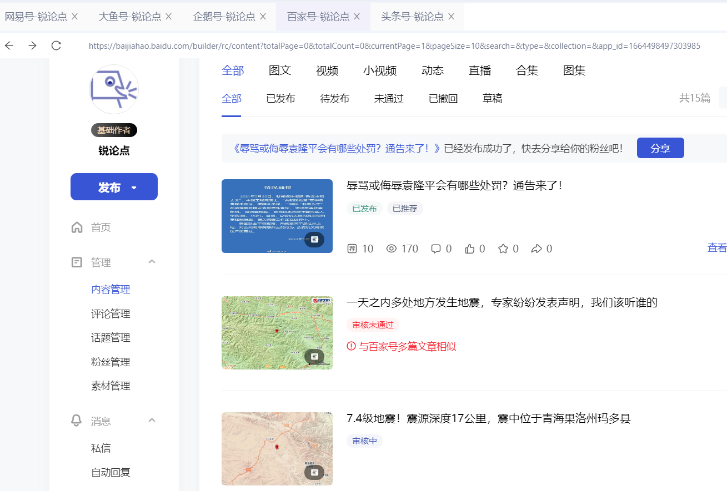Click the star favorite icon on published article
727x491 pixels.
(503, 249)
